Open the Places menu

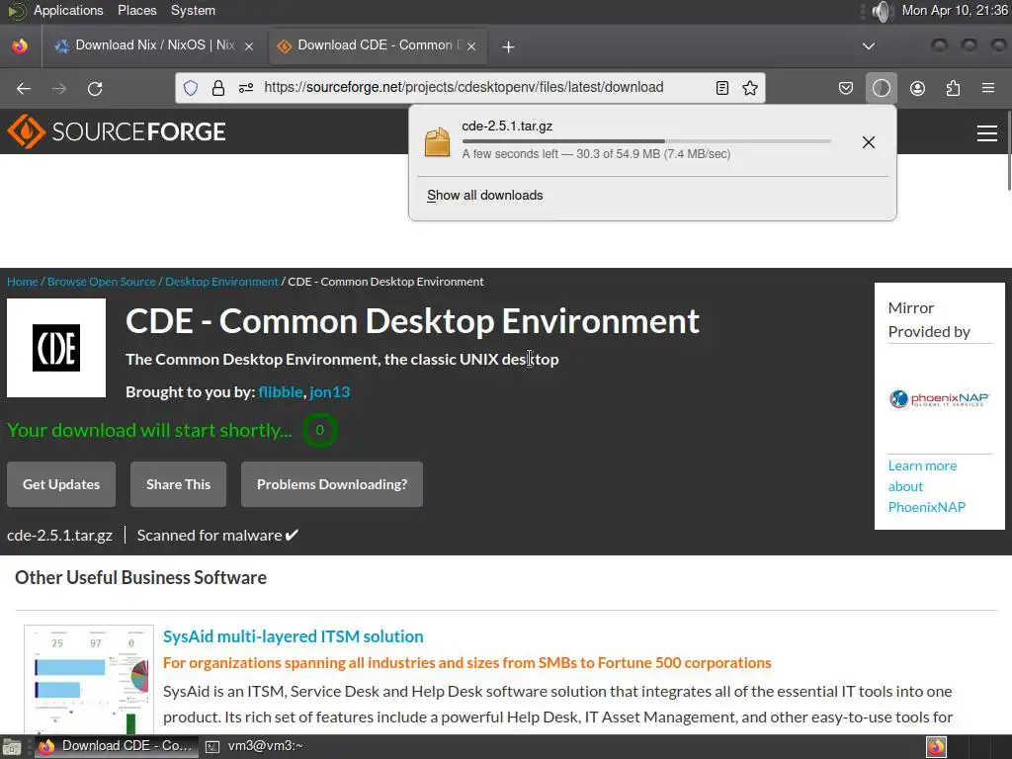136,10
